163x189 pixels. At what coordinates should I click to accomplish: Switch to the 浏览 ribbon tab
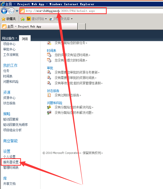coord(25,38)
